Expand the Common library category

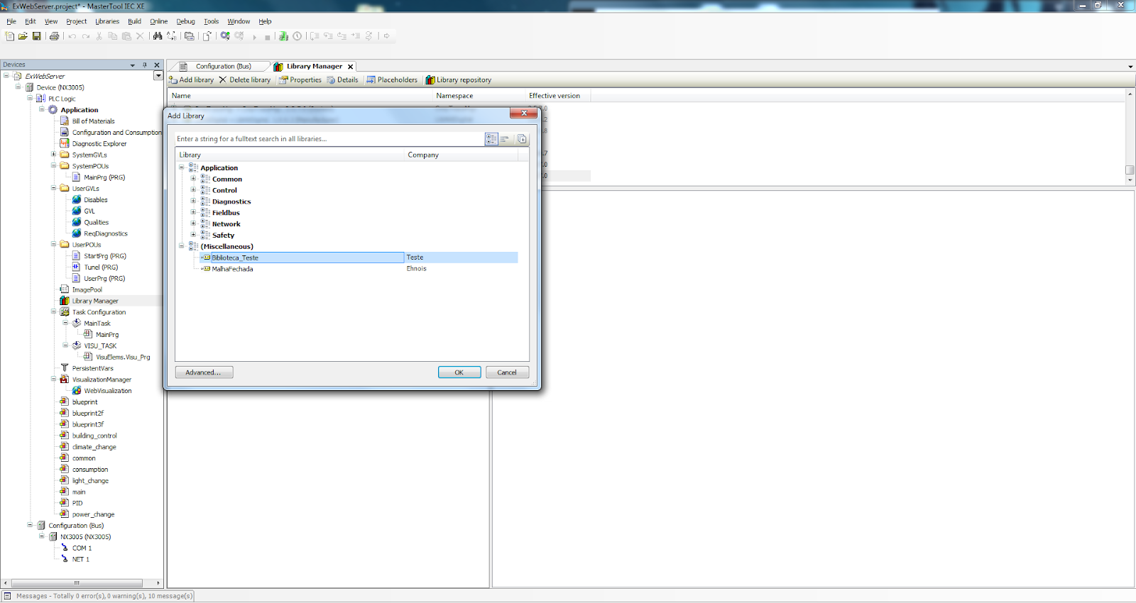(193, 179)
